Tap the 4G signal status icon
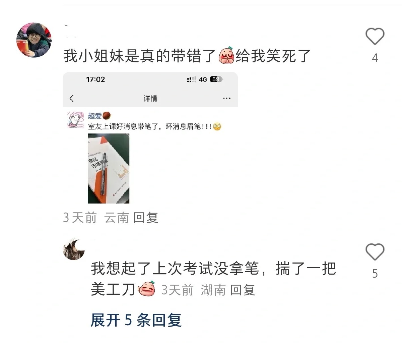The width and height of the screenshot is (402, 343). [x=203, y=79]
